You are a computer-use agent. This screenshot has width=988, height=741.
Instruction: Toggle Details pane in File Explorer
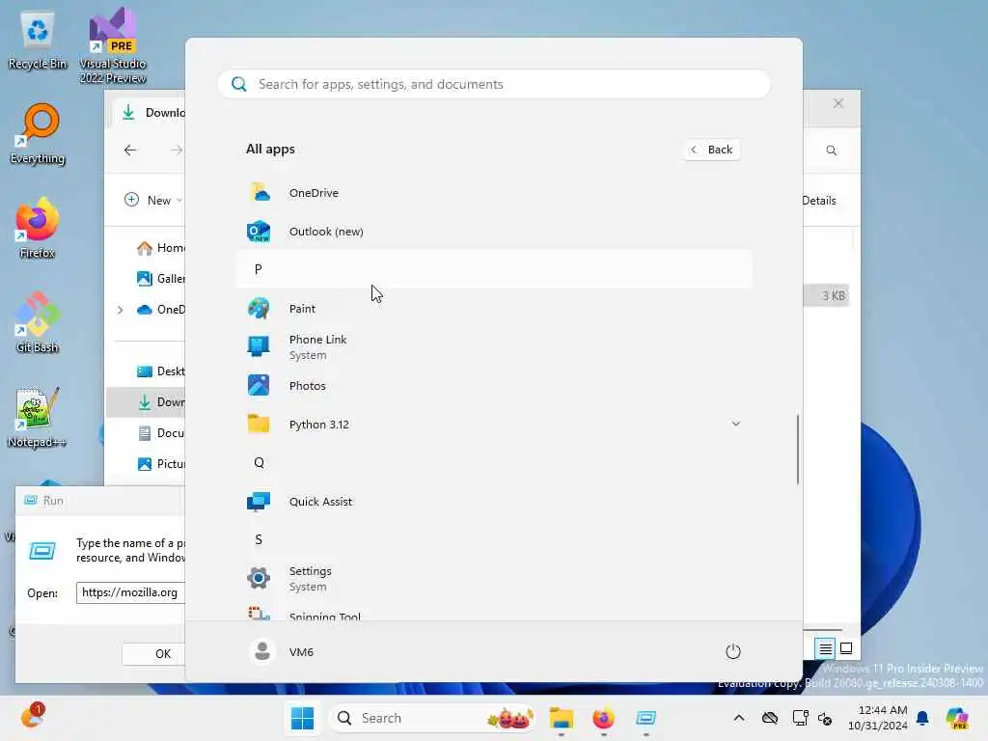819,201
